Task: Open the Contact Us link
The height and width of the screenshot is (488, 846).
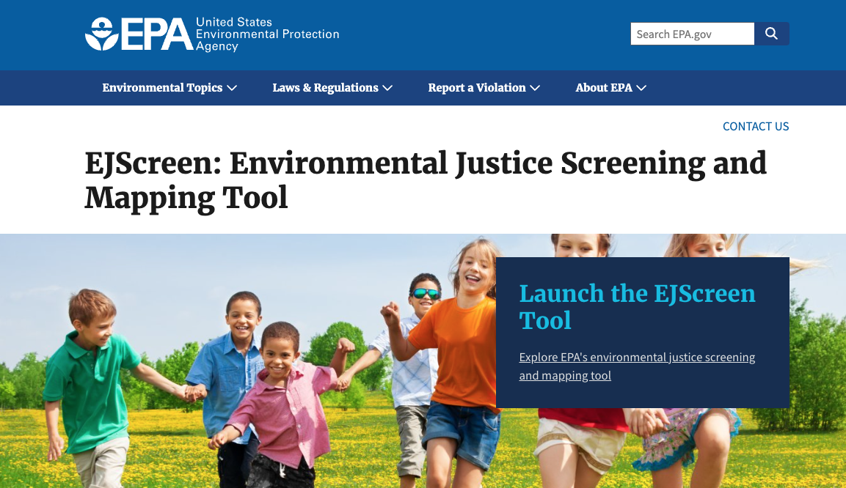Action: tap(755, 127)
